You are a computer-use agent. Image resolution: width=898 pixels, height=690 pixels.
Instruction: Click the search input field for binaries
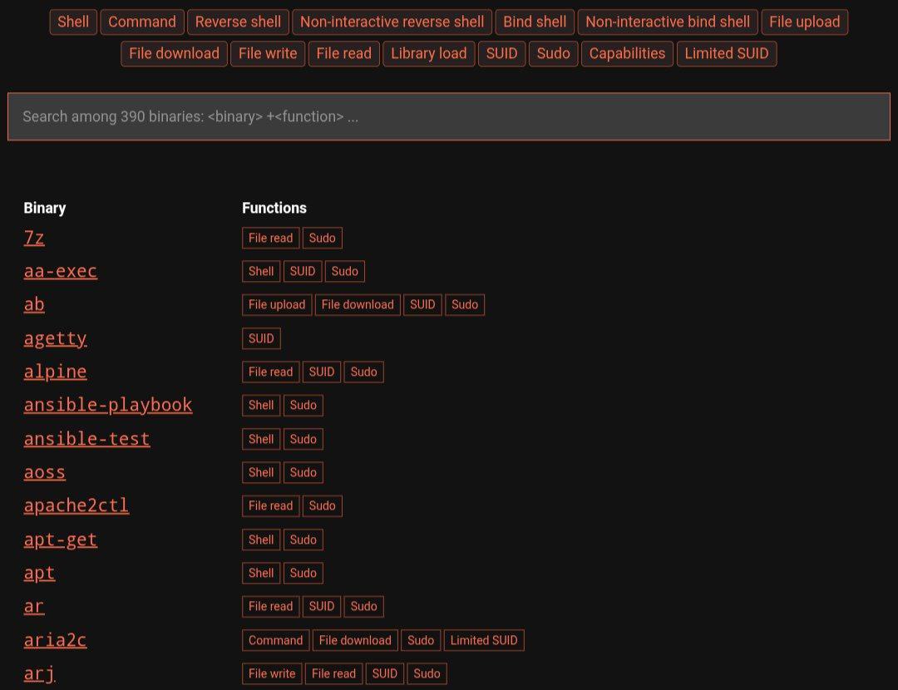(x=449, y=116)
